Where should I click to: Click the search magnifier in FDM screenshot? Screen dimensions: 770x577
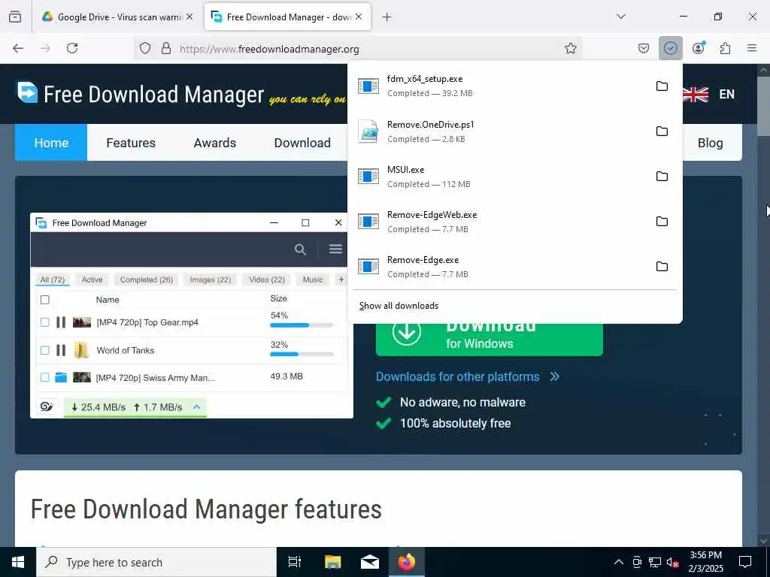click(300, 249)
